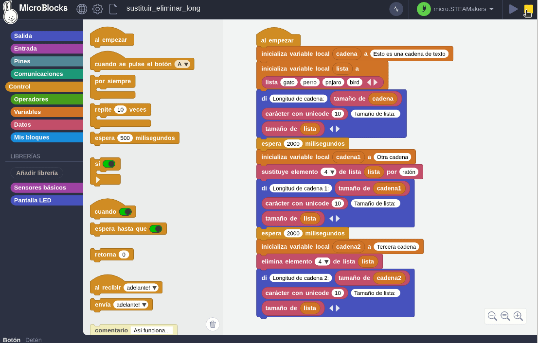Expand first 'di' block arguments arrows

click(335, 129)
